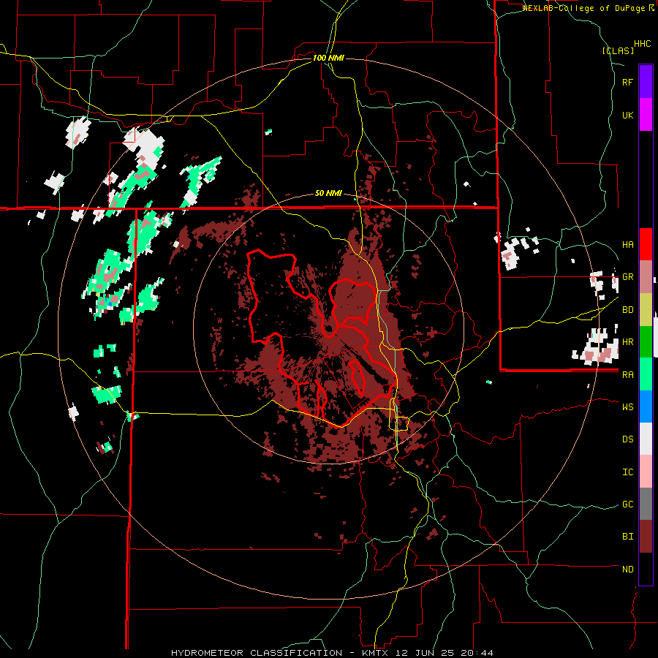
Task: Click the HR legend label
Action: coord(628,342)
